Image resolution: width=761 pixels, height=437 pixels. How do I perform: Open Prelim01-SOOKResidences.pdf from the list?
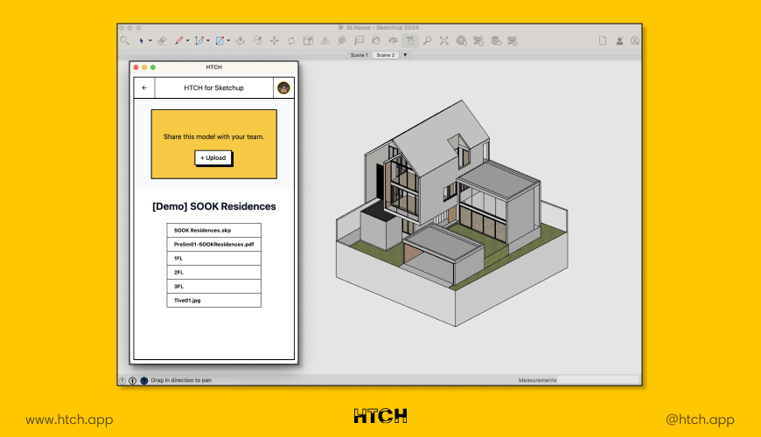[x=213, y=244]
